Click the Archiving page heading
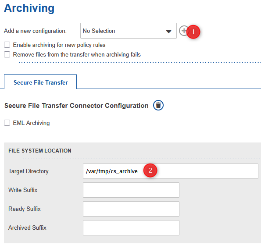The width and height of the screenshot is (261, 249). [29, 8]
